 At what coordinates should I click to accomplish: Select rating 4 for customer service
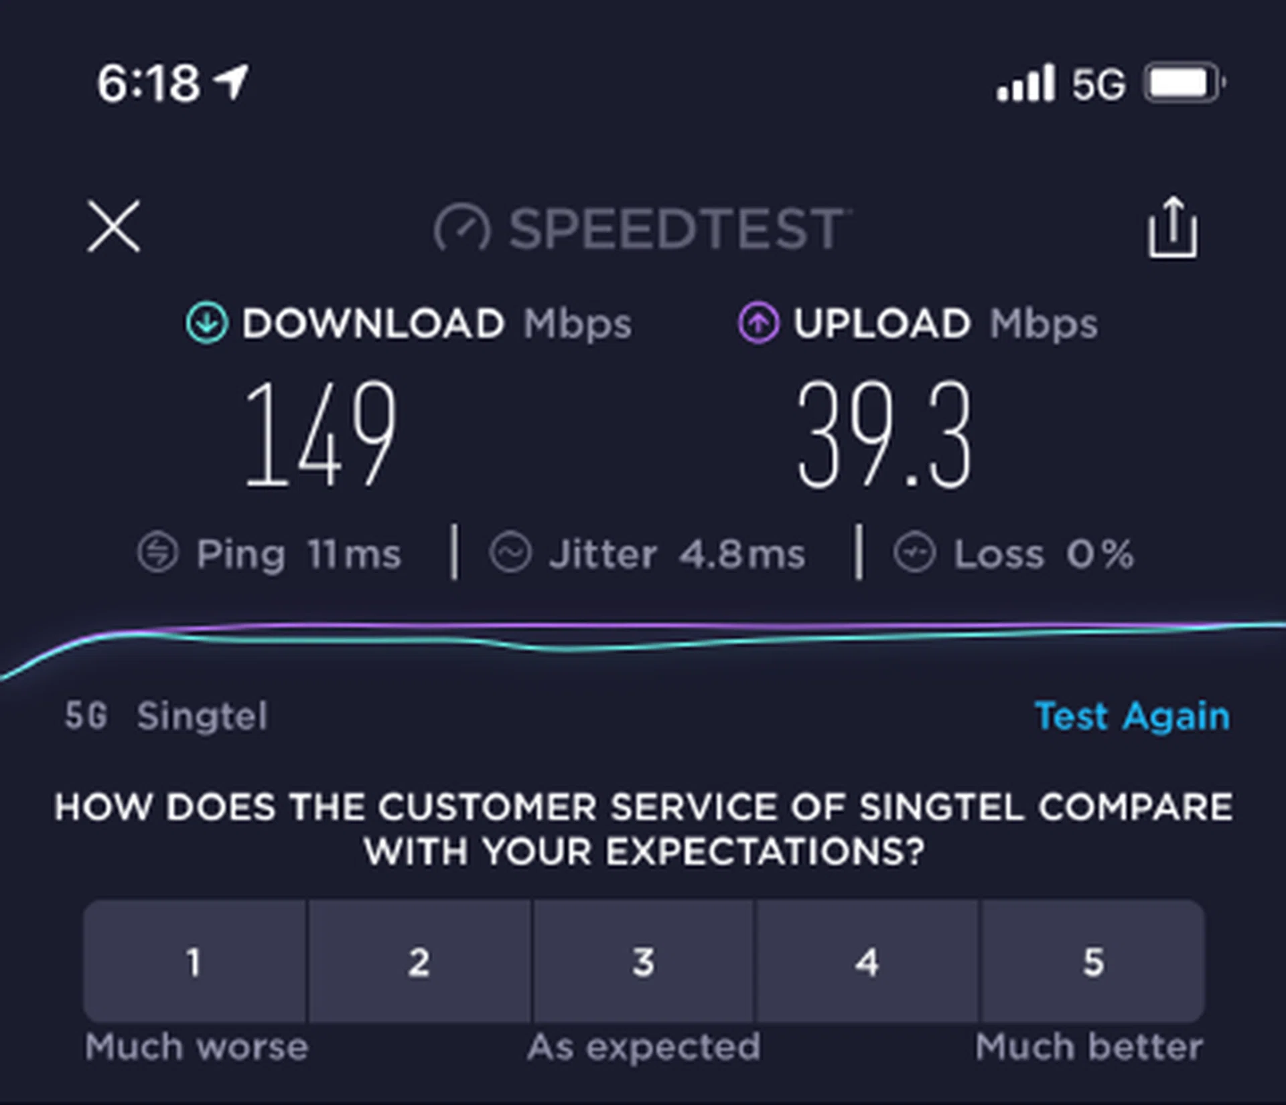(867, 961)
